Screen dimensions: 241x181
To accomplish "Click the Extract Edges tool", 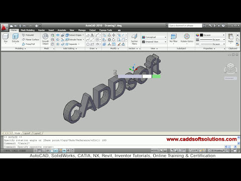I will point(74,35).
